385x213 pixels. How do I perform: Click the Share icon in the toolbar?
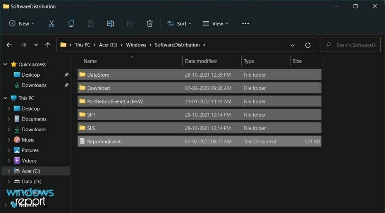pyautogui.click(x=130, y=23)
